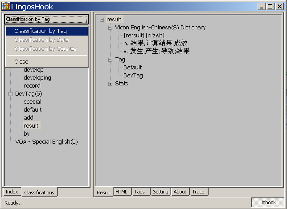Maximize the LingosHook window

(x=270, y=7)
